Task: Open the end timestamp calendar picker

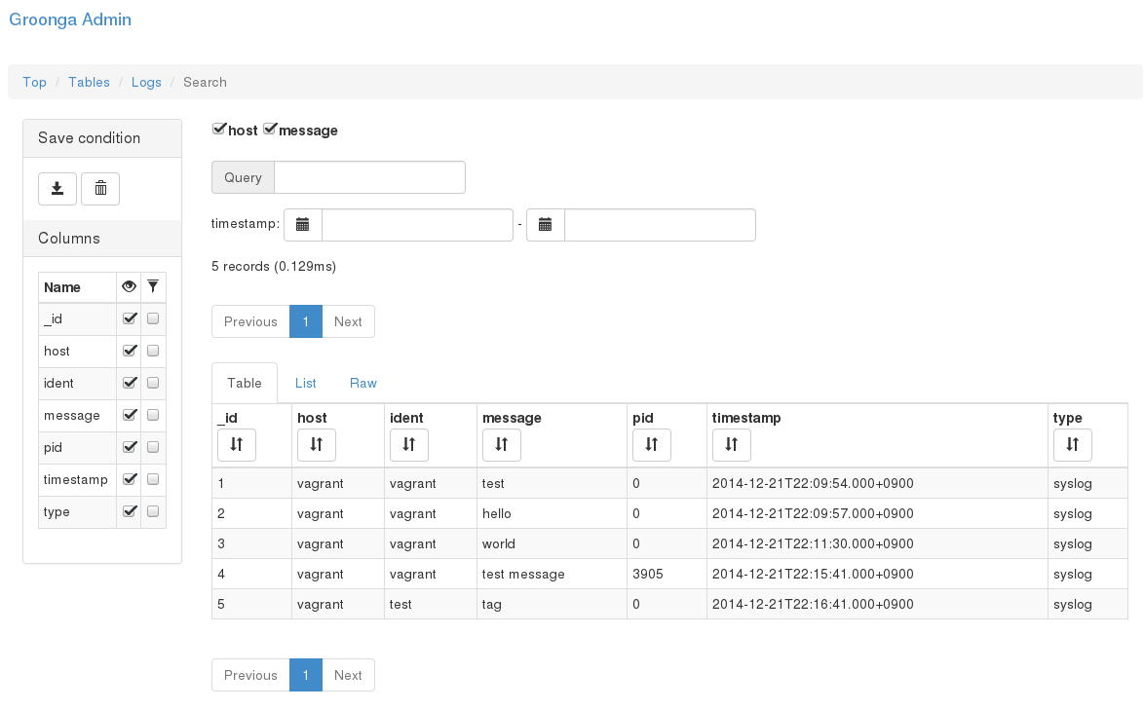Action: click(545, 224)
